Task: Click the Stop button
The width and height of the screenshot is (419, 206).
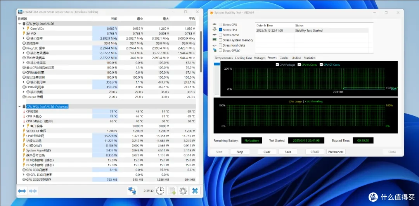Action: coord(240,152)
